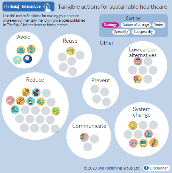Click the pelvis icon in Avoid circle

point(31,49)
